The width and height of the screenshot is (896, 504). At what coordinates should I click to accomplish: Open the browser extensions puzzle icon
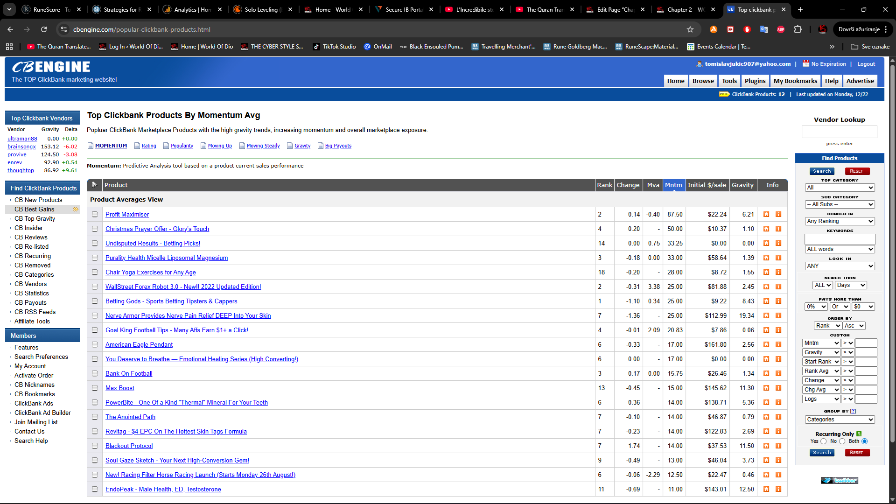tap(798, 29)
